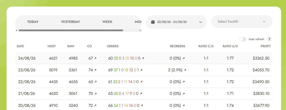Click the Auto refresh label
The image size is (286, 110).
pos(256,39)
